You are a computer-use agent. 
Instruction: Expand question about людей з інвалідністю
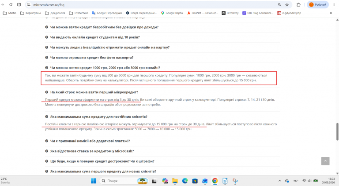[110, 47]
